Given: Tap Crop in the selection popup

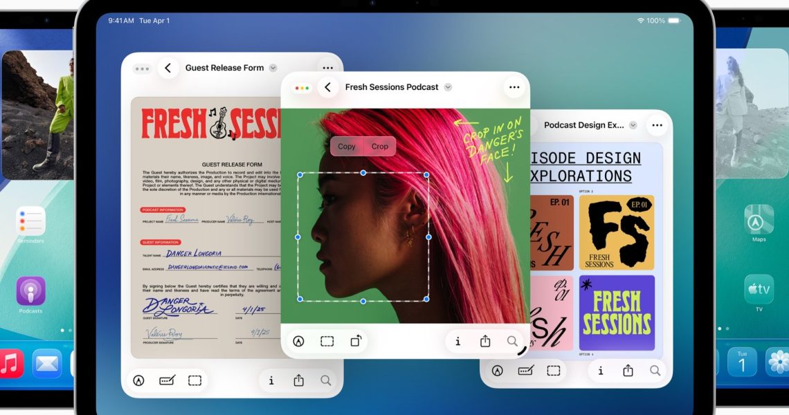Looking at the screenshot, I should point(380,147).
